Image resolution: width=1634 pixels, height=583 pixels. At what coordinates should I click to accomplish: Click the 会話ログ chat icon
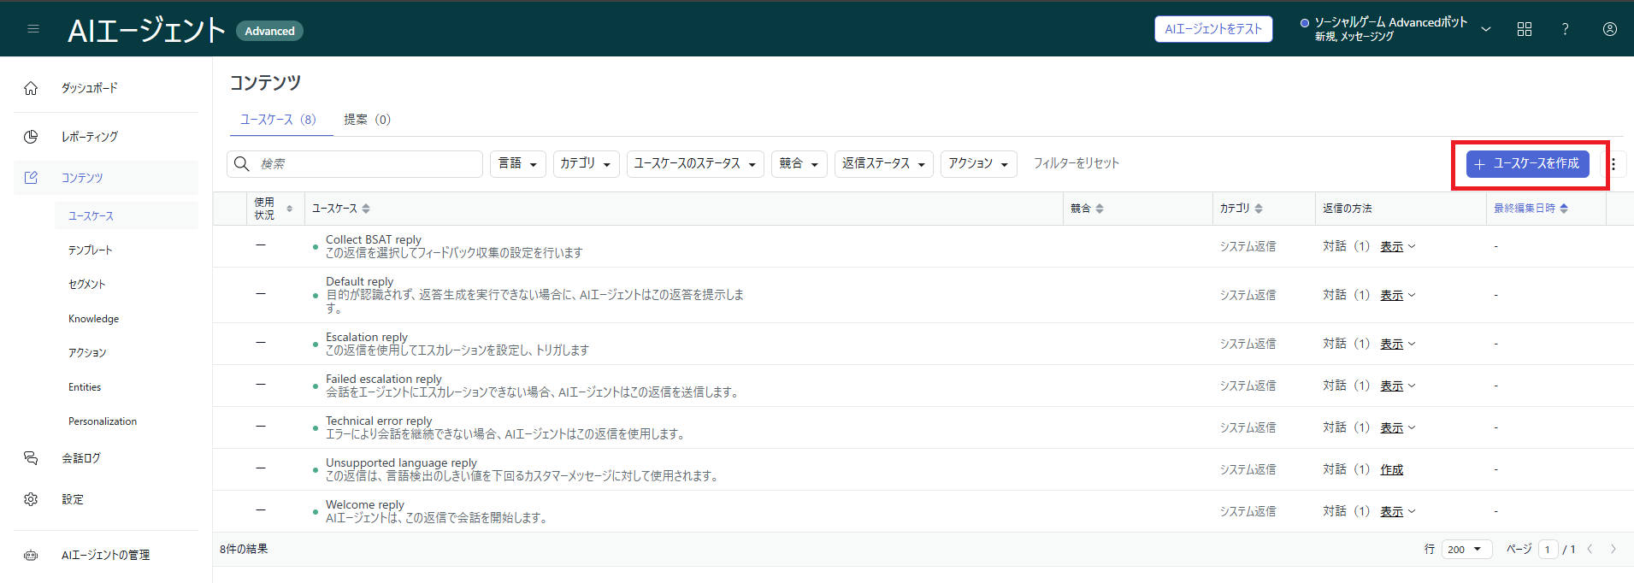click(31, 458)
